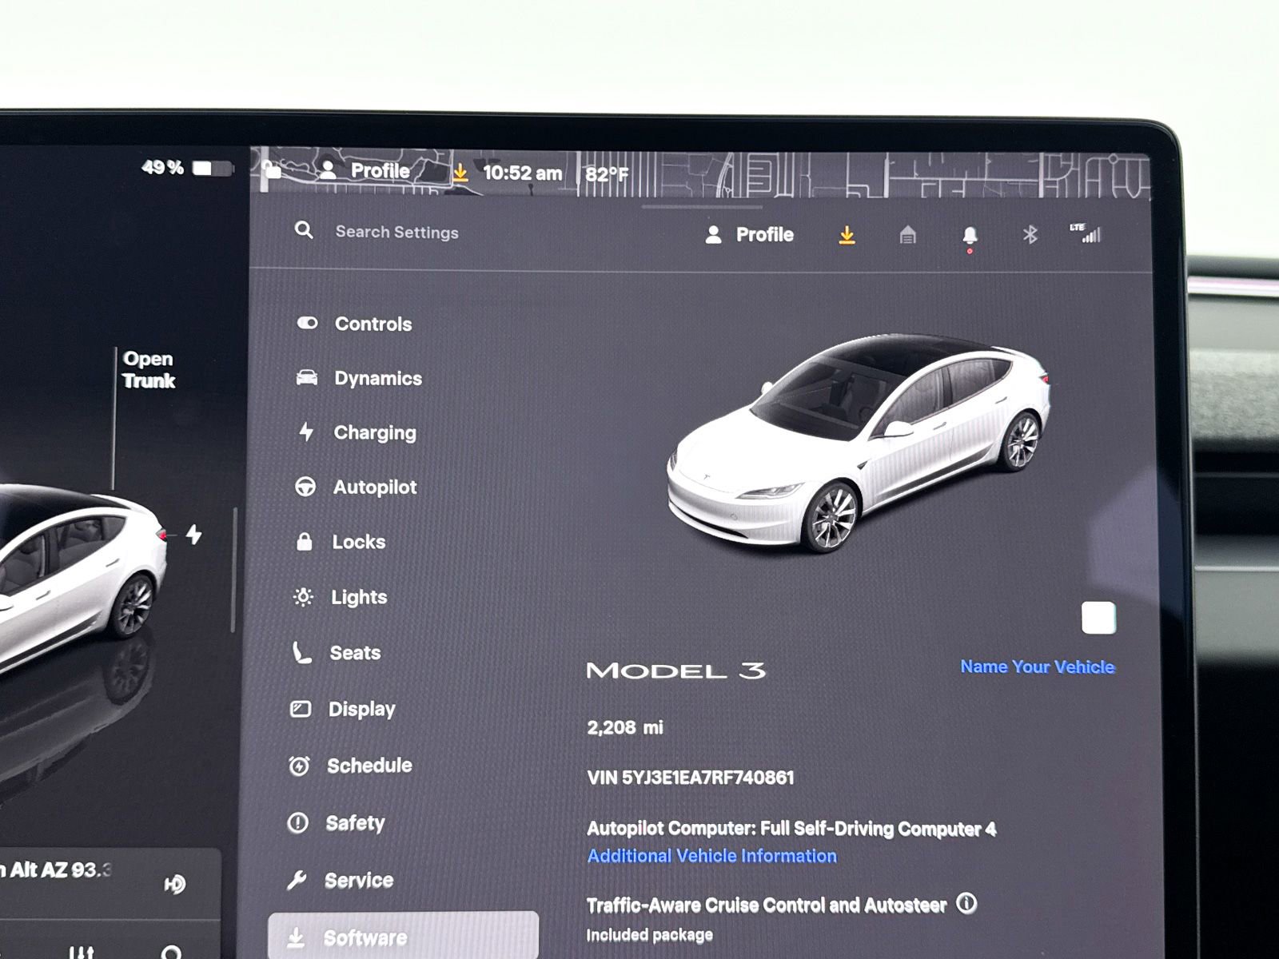Tap the garage HomeLink icon
This screenshot has width=1279, height=959.
pos(907,235)
